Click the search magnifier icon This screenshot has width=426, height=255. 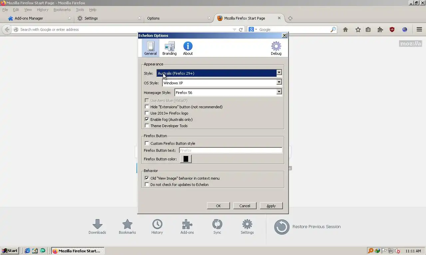coord(333,30)
